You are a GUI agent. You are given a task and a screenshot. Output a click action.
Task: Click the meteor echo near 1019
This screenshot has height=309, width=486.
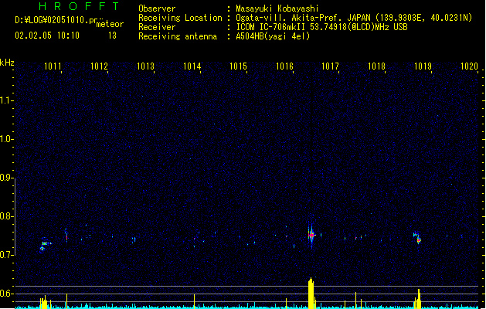(417, 238)
